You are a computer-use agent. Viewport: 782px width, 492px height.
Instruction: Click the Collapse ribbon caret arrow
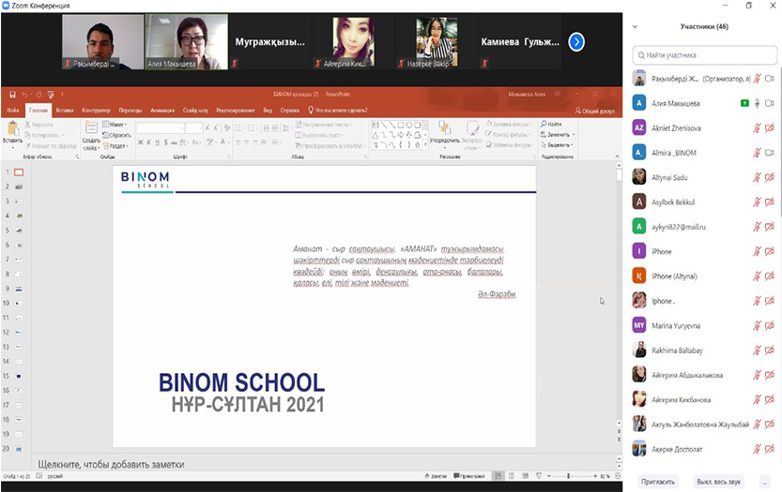[x=617, y=157]
